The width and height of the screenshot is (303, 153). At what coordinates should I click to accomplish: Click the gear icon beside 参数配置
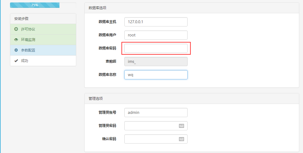click(x=16, y=50)
